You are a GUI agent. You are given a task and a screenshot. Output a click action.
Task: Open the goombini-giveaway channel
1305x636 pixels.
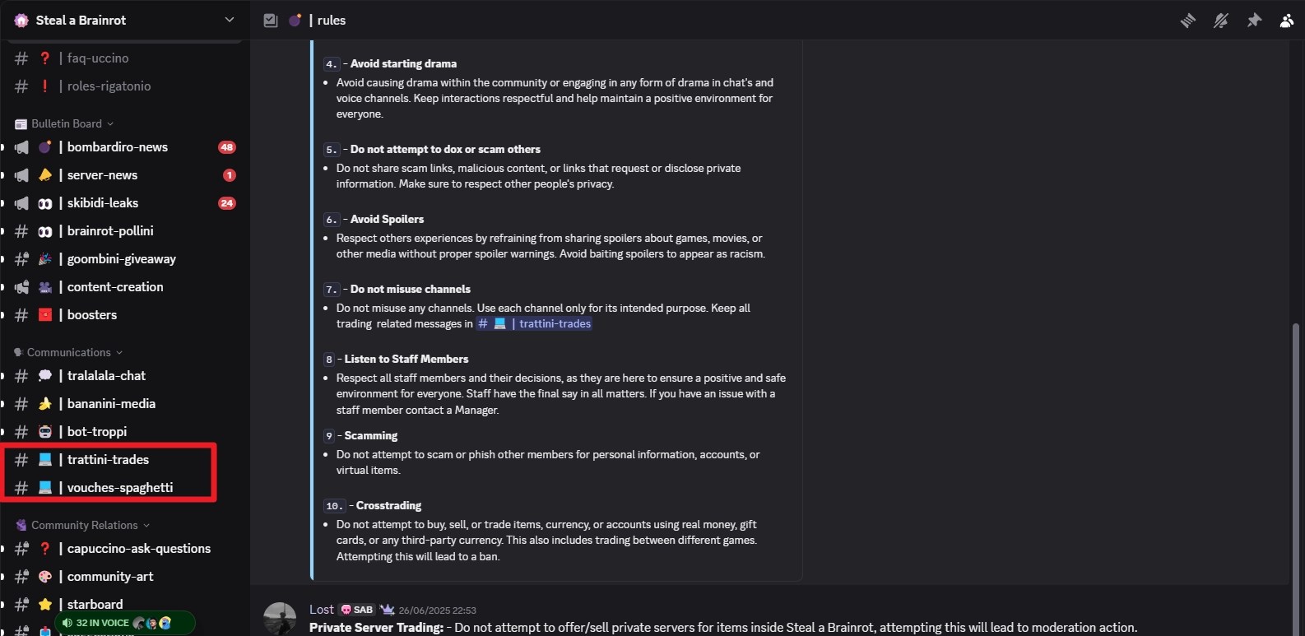(x=121, y=259)
